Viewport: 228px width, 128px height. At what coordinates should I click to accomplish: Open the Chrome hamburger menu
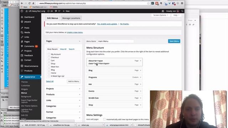(x=182, y=3)
